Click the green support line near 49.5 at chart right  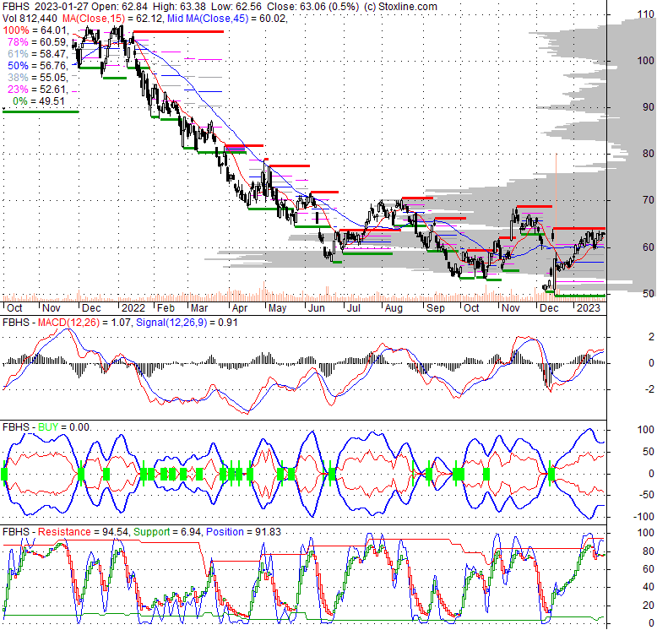(580, 296)
